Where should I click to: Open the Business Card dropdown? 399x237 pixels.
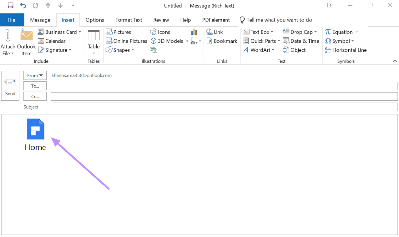[60, 32]
